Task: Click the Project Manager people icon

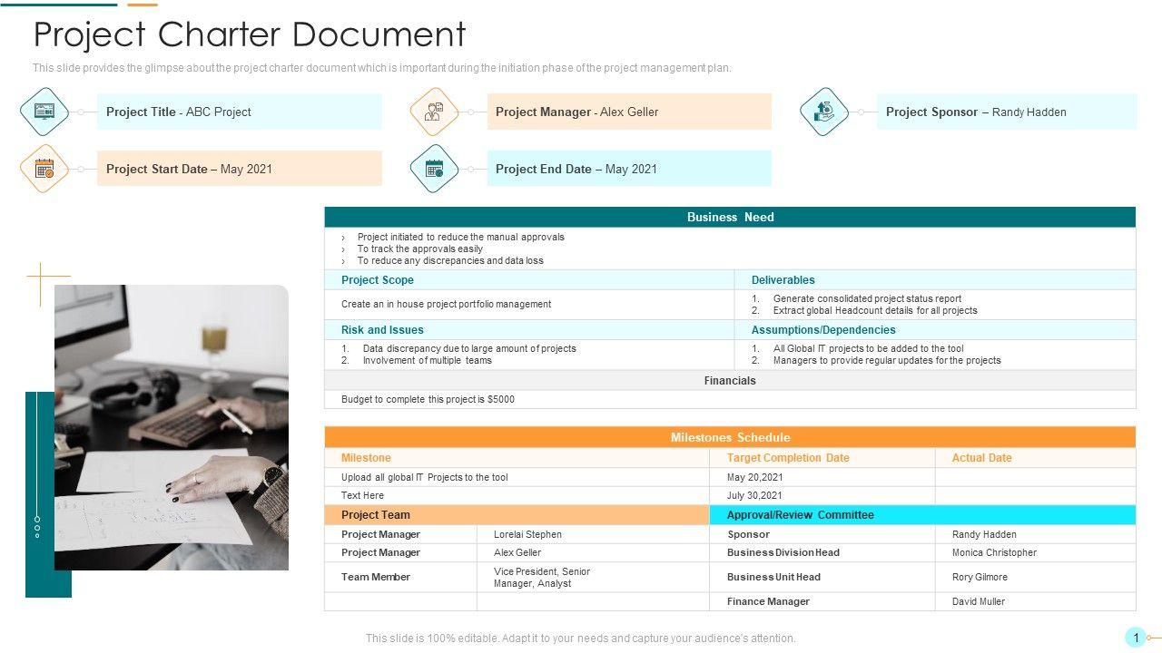Action: point(434,112)
